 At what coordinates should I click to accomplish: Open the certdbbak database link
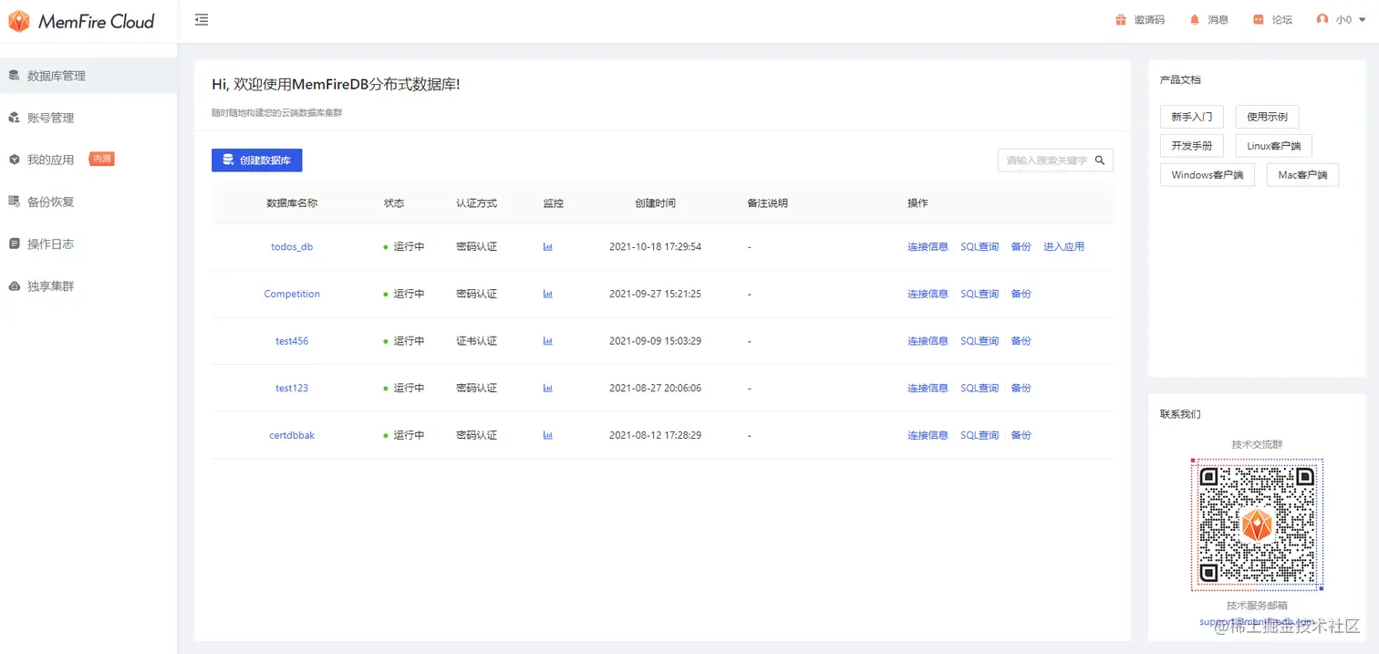pos(292,435)
